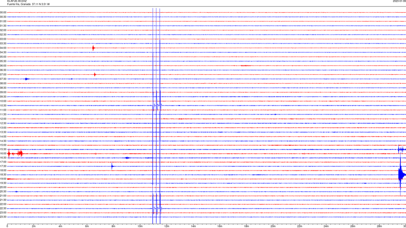The image size is (406, 228).
Task: Click the 26m axis tick label
Action: click(353, 226)
